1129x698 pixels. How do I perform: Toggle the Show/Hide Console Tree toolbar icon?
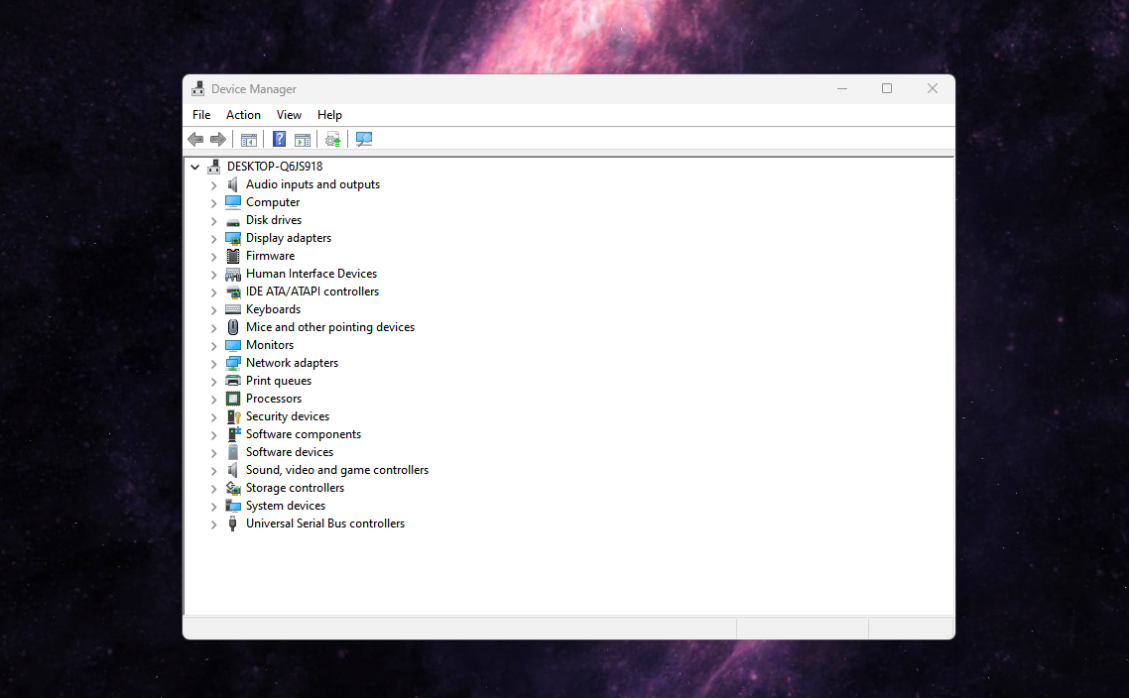[249, 139]
